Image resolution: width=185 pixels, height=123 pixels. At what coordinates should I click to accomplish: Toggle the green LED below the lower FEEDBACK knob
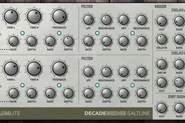pyautogui.click(x=59, y=85)
